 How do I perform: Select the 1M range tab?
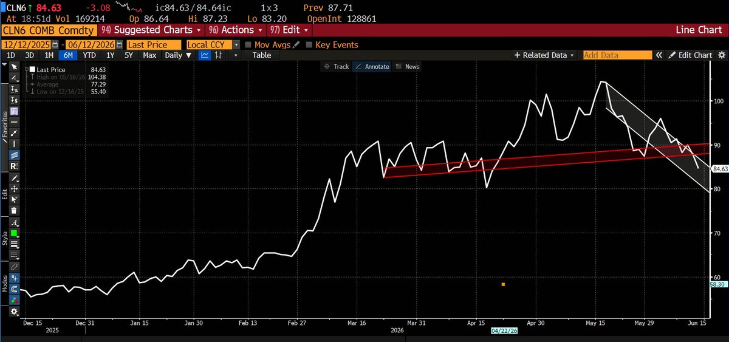pos(49,55)
